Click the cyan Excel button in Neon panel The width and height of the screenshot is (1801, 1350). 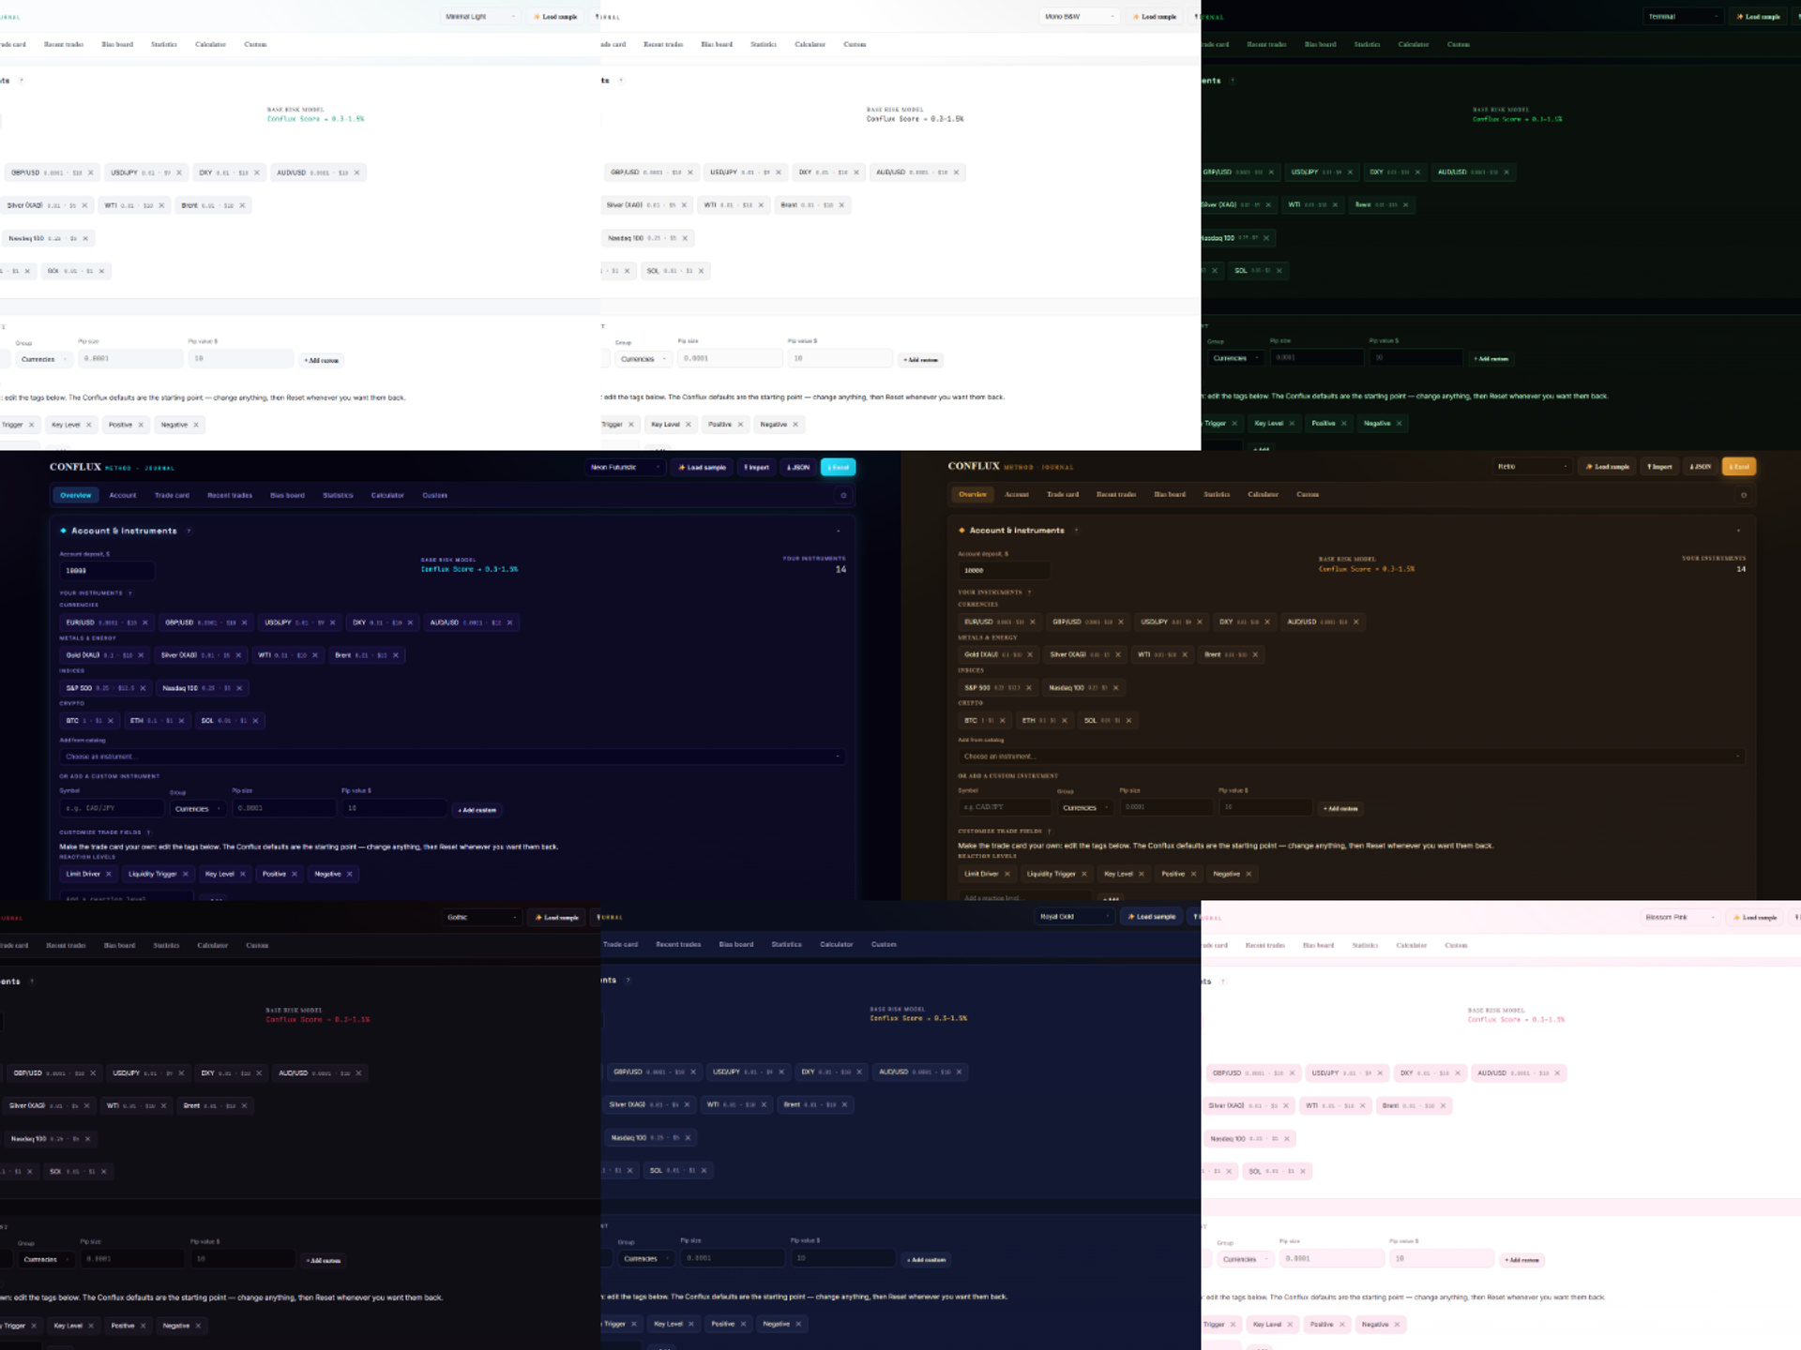click(838, 467)
